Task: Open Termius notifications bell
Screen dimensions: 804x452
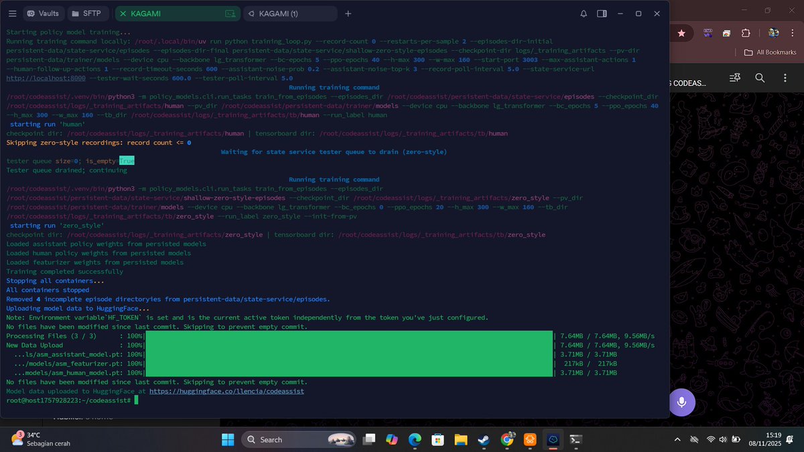Action: [584, 13]
